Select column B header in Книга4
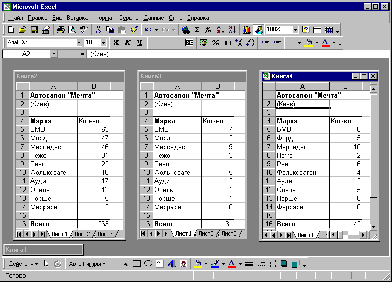This screenshot has width=392, height=282. click(346, 86)
